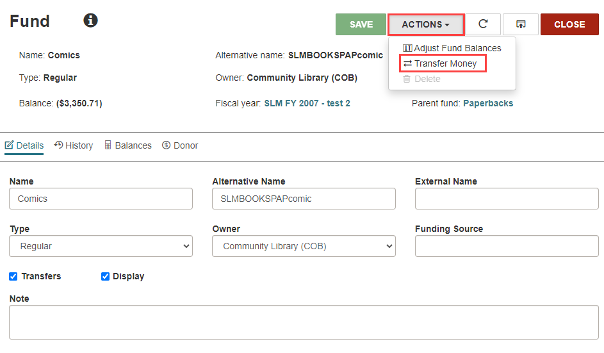Viewport: 604px width, 353px height.
Task: Choose Adjust Fund Balances from menu
Action: click(x=452, y=48)
